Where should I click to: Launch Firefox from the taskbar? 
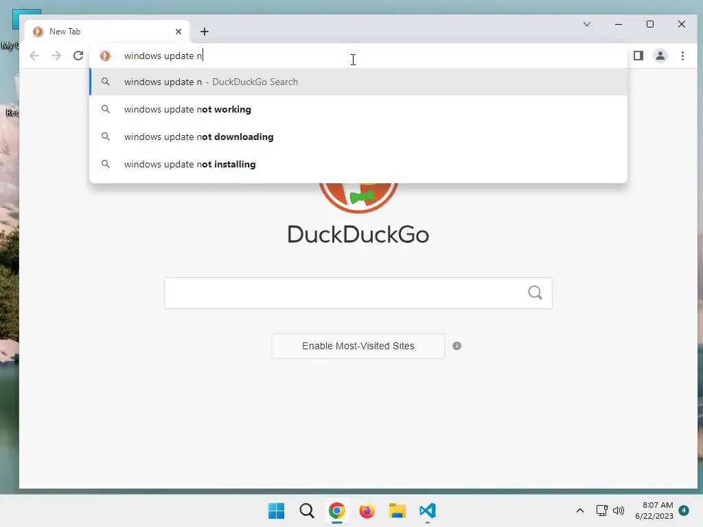(367, 511)
